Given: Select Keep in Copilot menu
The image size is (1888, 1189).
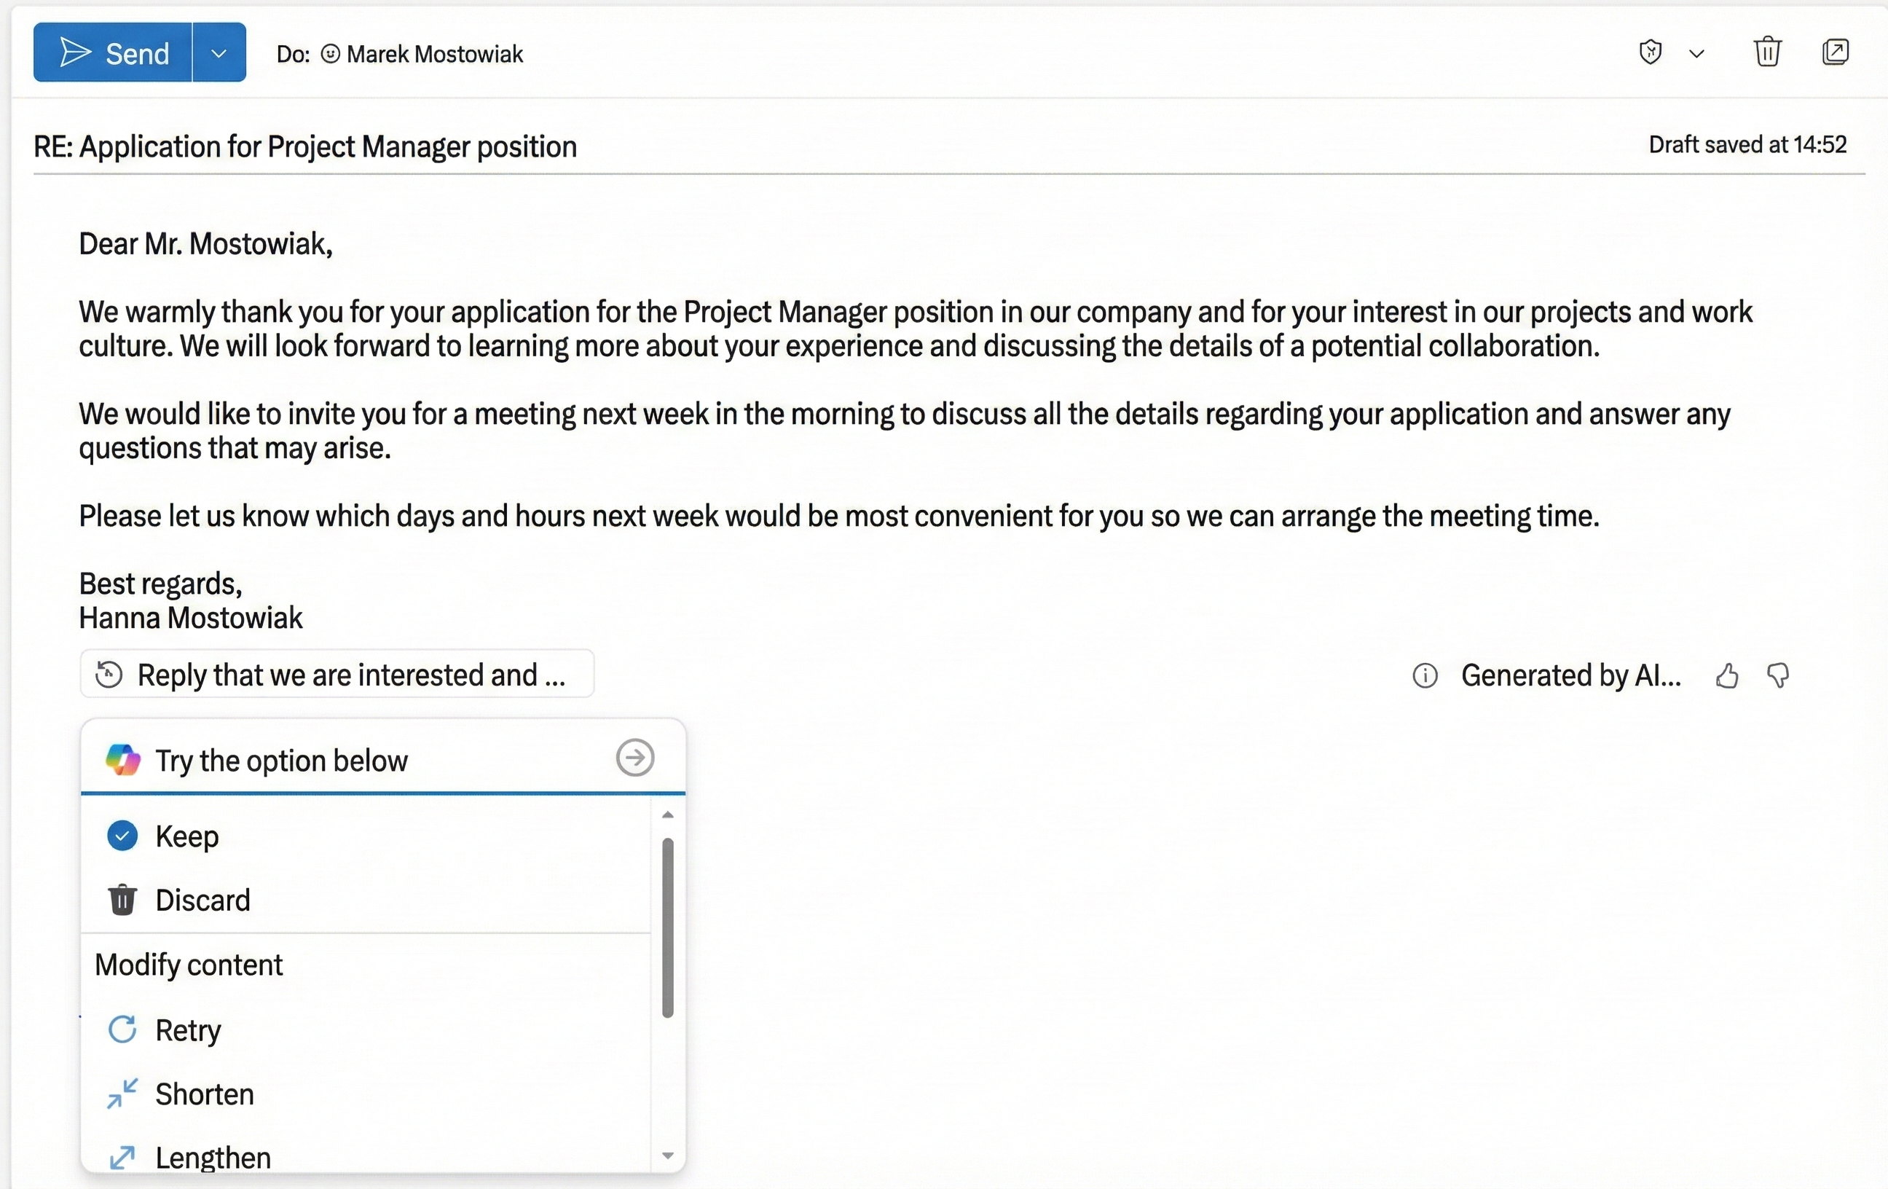Looking at the screenshot, I should [x=186, y=836].
